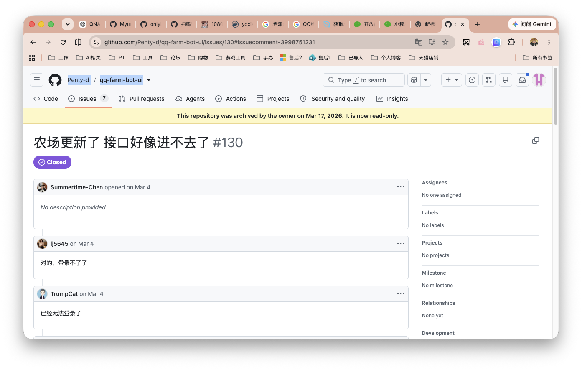582x370 pixels.
Task: Click the "opened on Mar 4" timestamp
Action: [127, 187]
